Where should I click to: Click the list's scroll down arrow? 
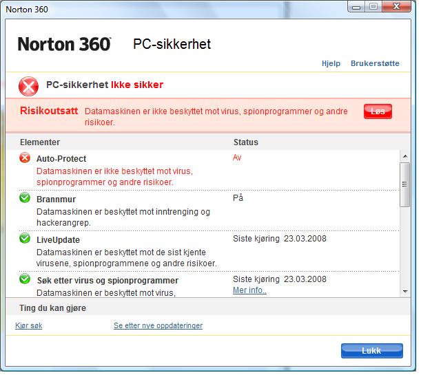(405, 291)
